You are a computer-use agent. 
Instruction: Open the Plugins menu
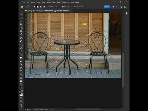(64, 2)
